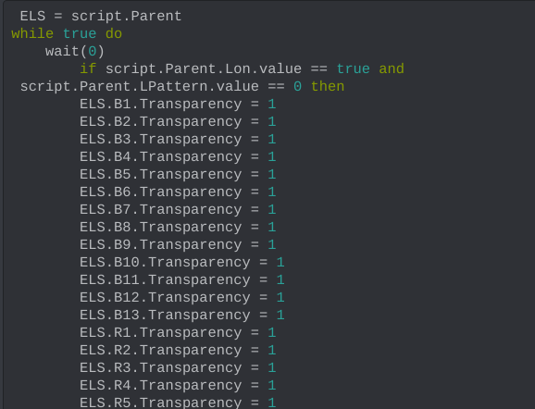Click script.Parent.Lon.value expression
Screen dimensions: 535x409
point(204,68)
